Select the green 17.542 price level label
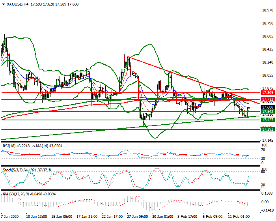 pyautogui.click(x=268, y=112)
